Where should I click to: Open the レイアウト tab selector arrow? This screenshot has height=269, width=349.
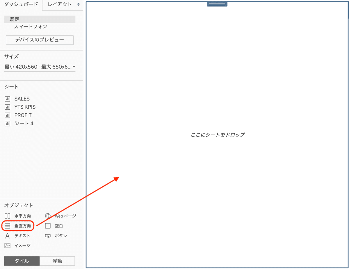point(78,5)
